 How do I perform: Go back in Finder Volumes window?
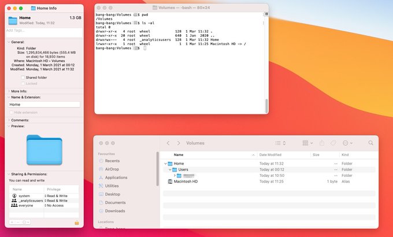(168, 143)
